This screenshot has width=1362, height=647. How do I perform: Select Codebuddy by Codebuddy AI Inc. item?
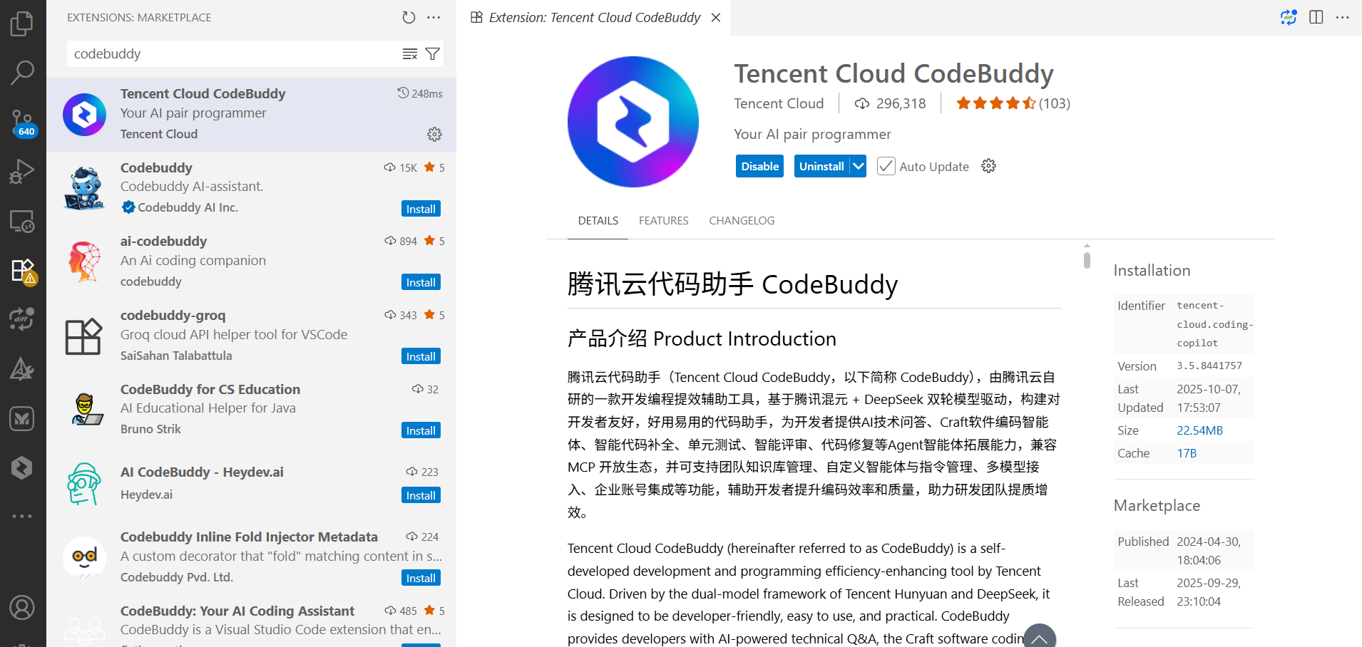tap(251, 188)
